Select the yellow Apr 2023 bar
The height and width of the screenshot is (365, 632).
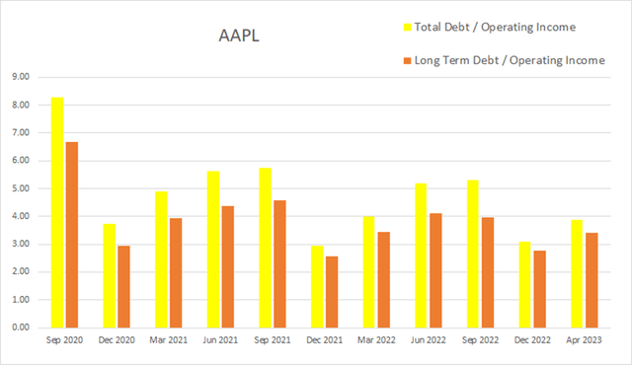pos(577,273)
